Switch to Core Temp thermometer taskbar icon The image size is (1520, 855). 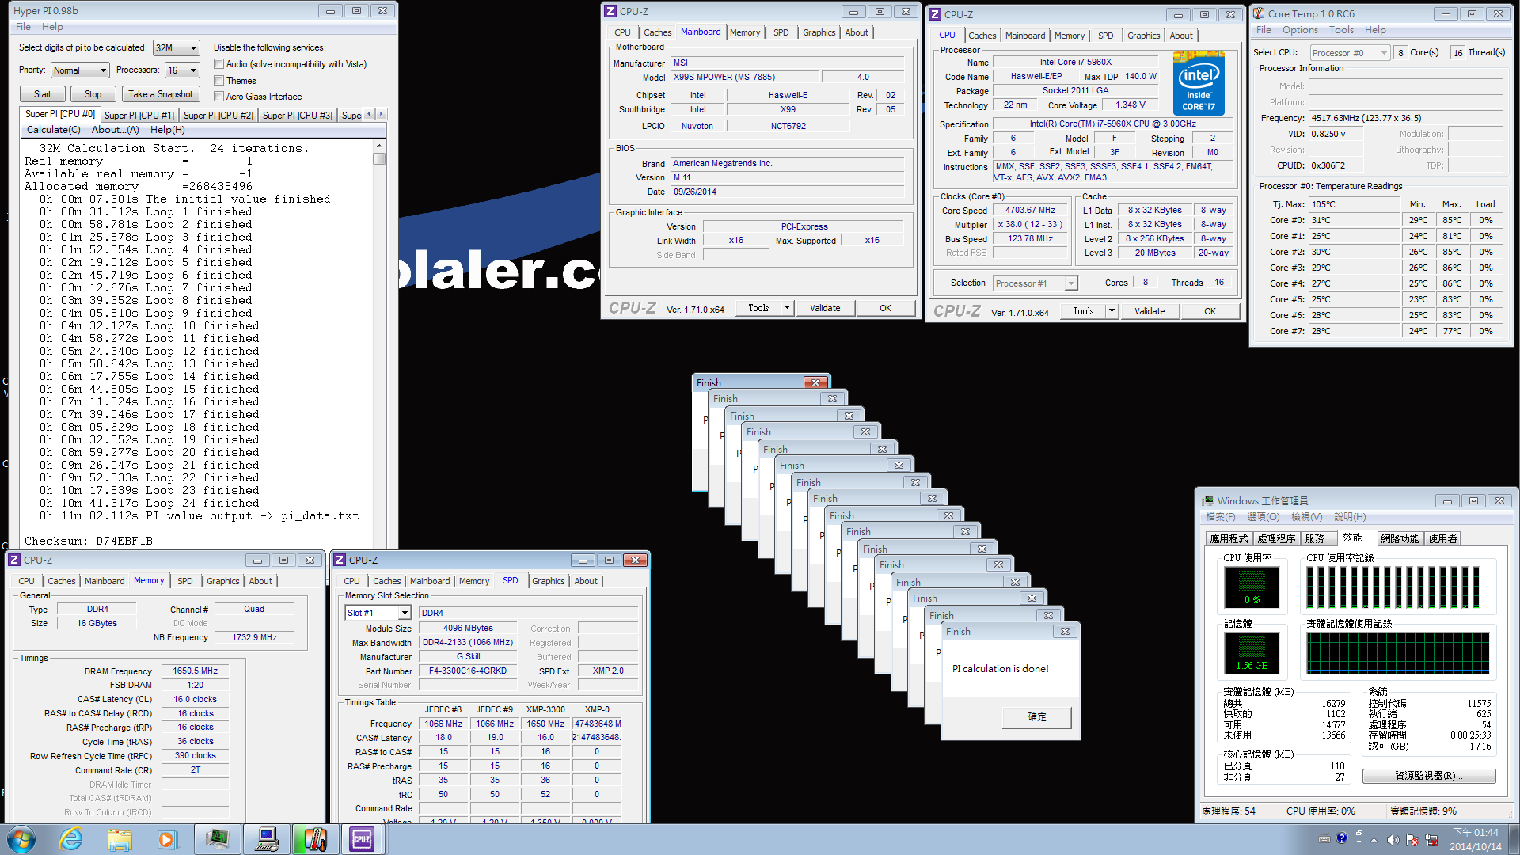click(x=314, y=839)
